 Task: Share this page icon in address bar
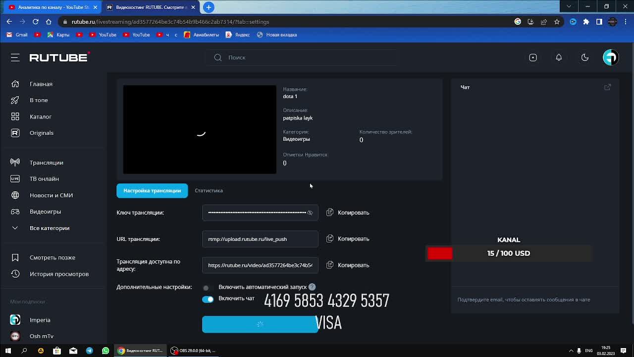tap(544, 22)
